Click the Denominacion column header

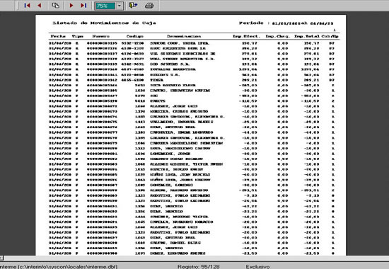coord(184,36)
